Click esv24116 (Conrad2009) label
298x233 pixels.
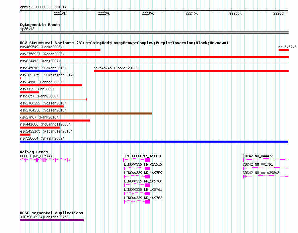tap(41, 82)
